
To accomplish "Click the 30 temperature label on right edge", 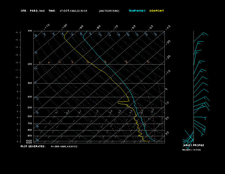I will click(x=168, y=133).
